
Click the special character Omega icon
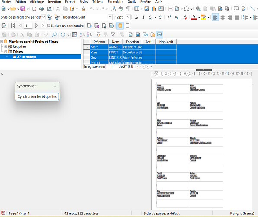click(187, 9)
